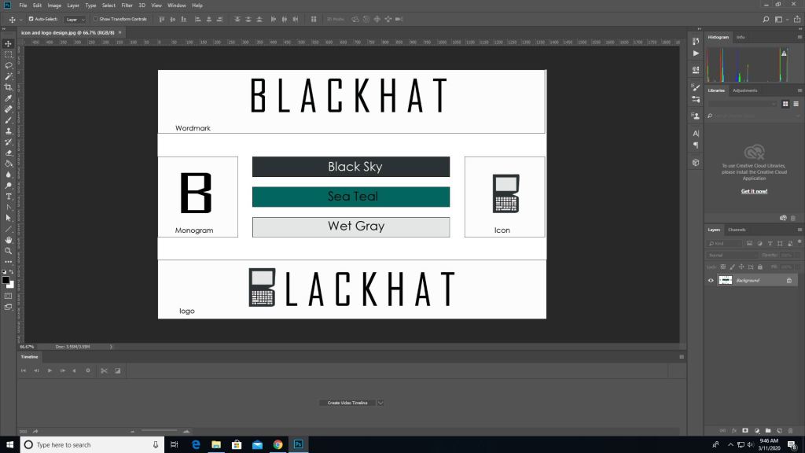Screen dimensions: 805x453
Task: Click the Get it now! link
Action: [x=754, y=191]
